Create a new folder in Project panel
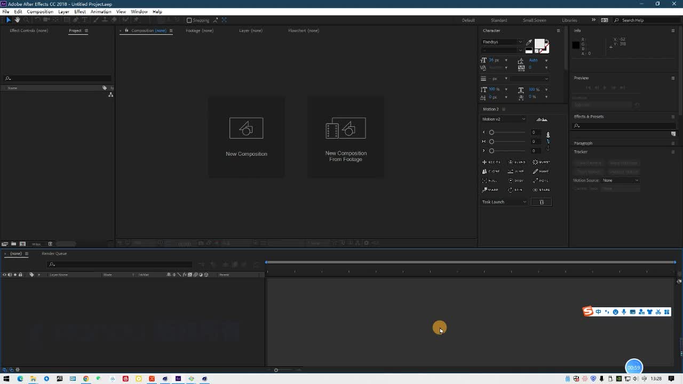 (x=13, y=244)
